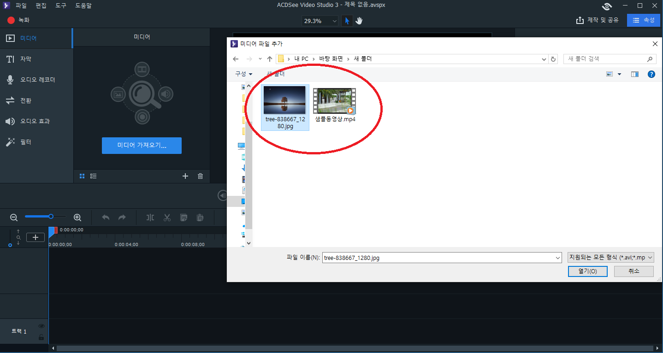Click the 미디어 가져오기... button
Screen dimensions: 663x353
click(142, 146)
